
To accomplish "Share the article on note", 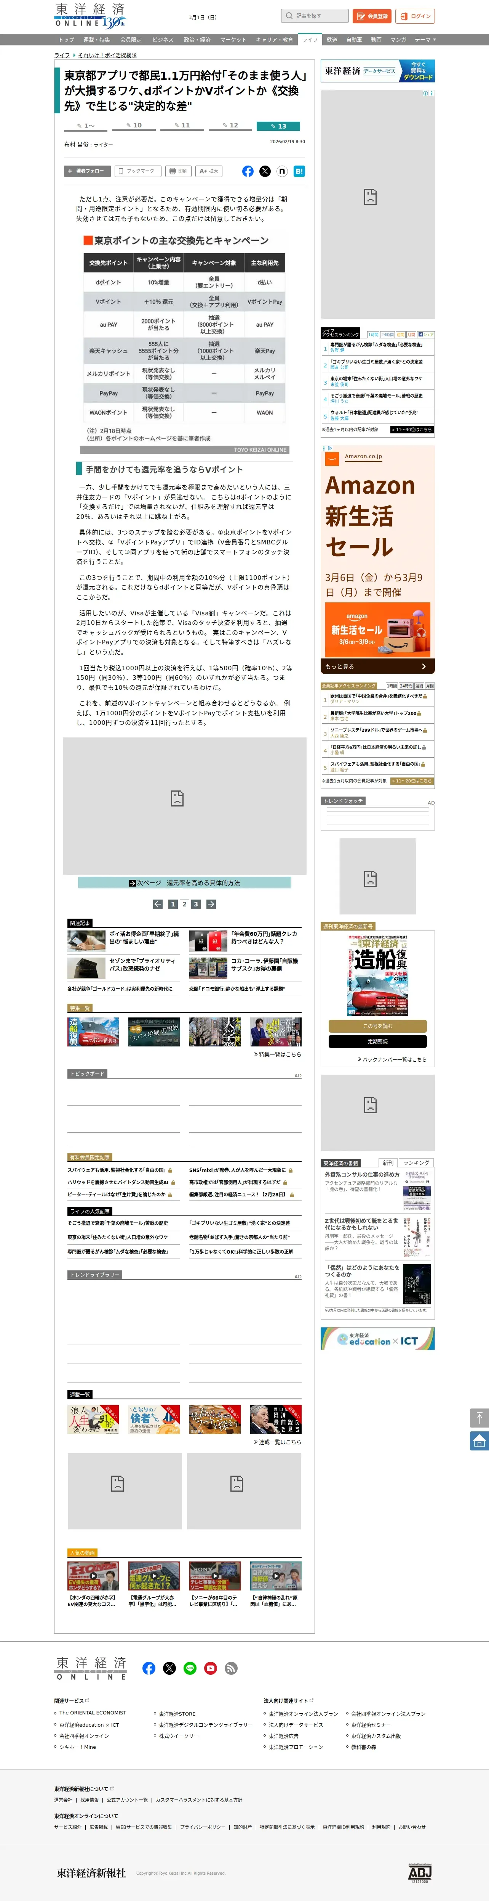I will (x=282, y=171).
